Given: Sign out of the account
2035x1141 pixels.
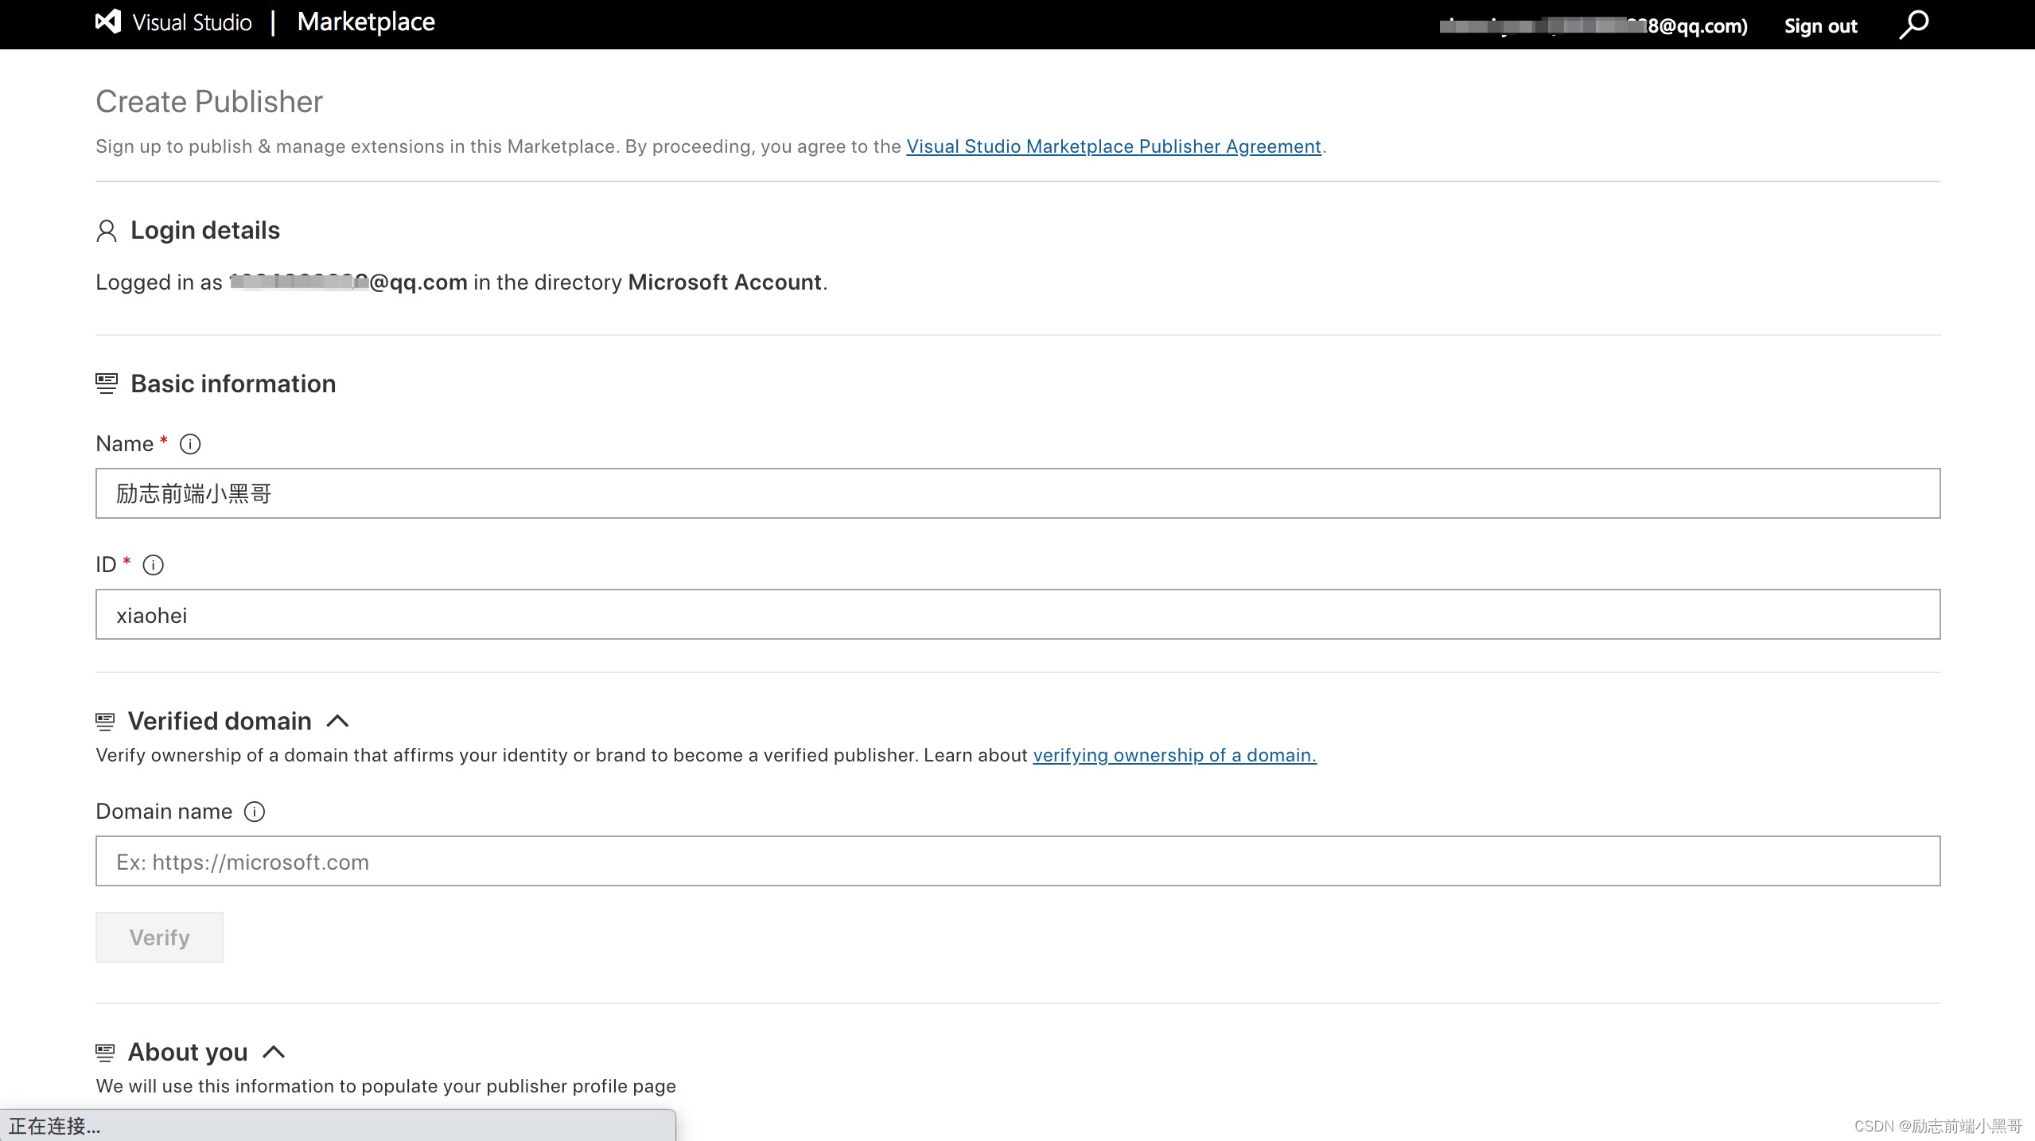Looking at the screenshot, I should (x=1820, y=25).
